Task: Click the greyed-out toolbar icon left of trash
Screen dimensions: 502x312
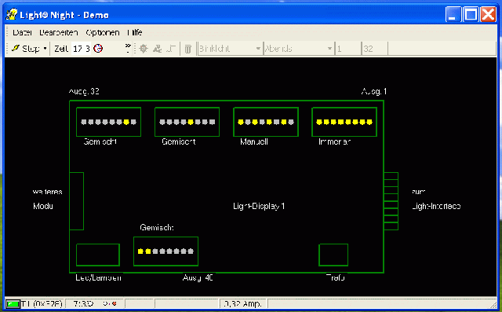Action: click(x=171, y=49)
